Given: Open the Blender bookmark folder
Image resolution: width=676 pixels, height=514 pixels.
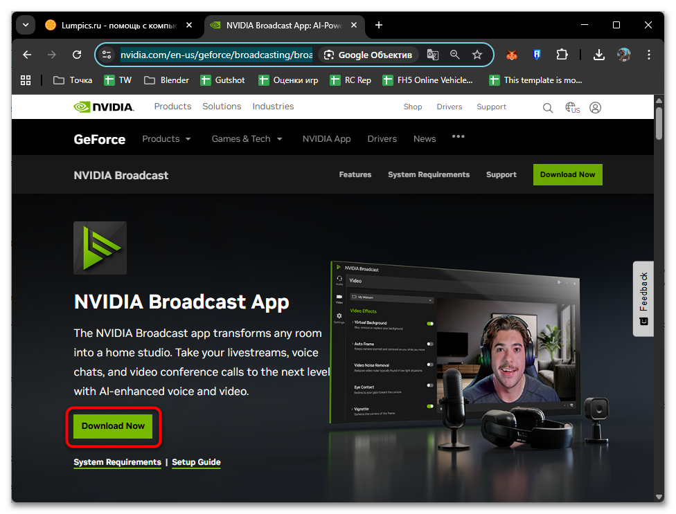Looking at the screenshot, I should point(167,80).
